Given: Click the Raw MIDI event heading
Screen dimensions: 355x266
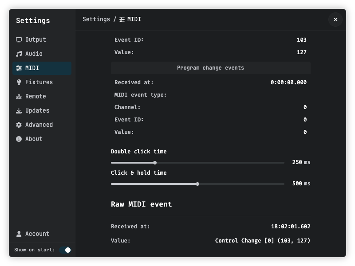Looking at the screenshot, I should tap(141, 204).
